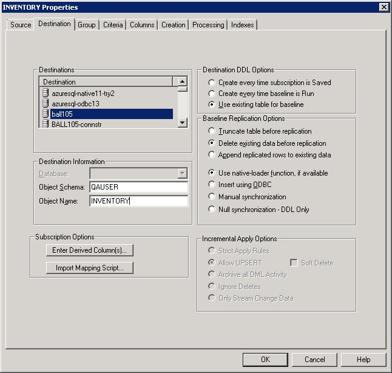Click Enter Derived Column(s) button
This screenshot has height=373, width=392.
tap(89, 250)
